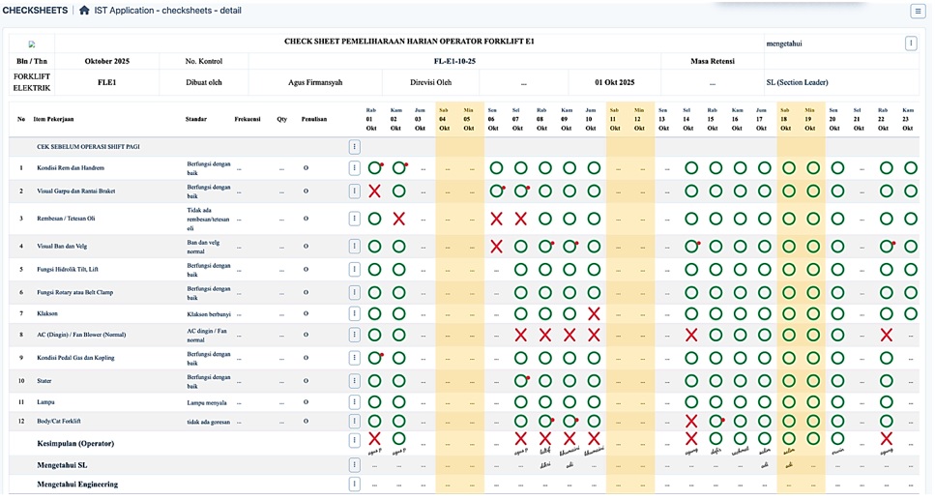Open kebab menu for Lampu row

click(x=355, y=401)
